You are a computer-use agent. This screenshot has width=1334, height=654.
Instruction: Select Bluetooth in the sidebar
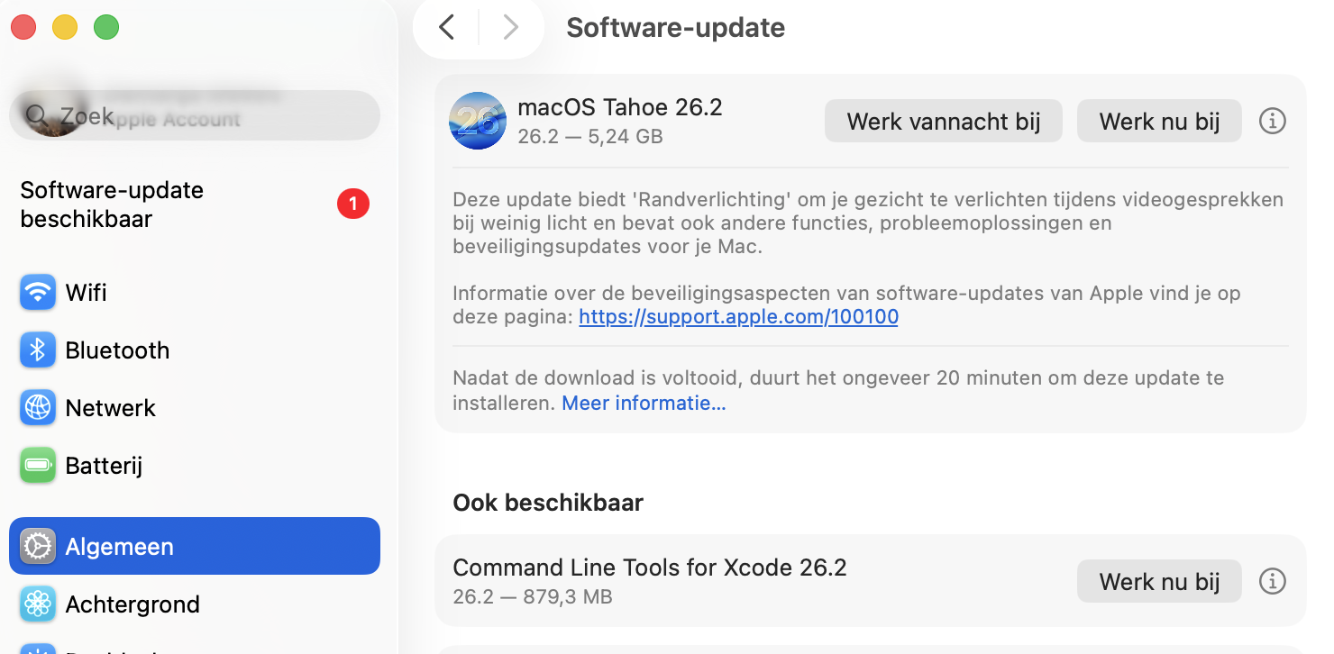click(116, 350)
